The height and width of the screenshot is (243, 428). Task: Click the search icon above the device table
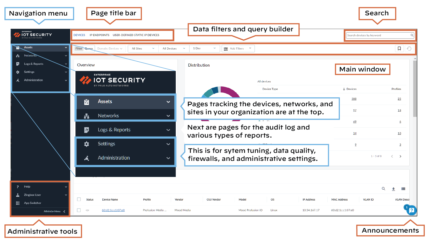click(x=383, y=189)
